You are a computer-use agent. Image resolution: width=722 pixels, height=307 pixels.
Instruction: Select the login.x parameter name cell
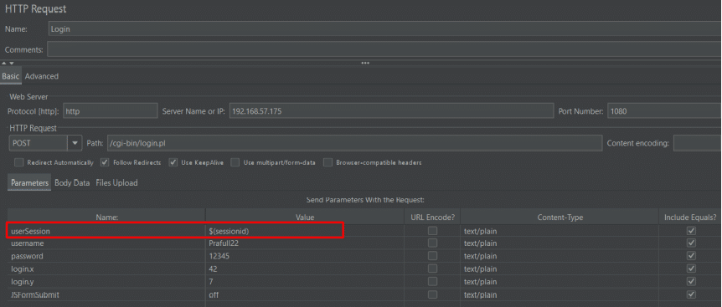(106, 269)
